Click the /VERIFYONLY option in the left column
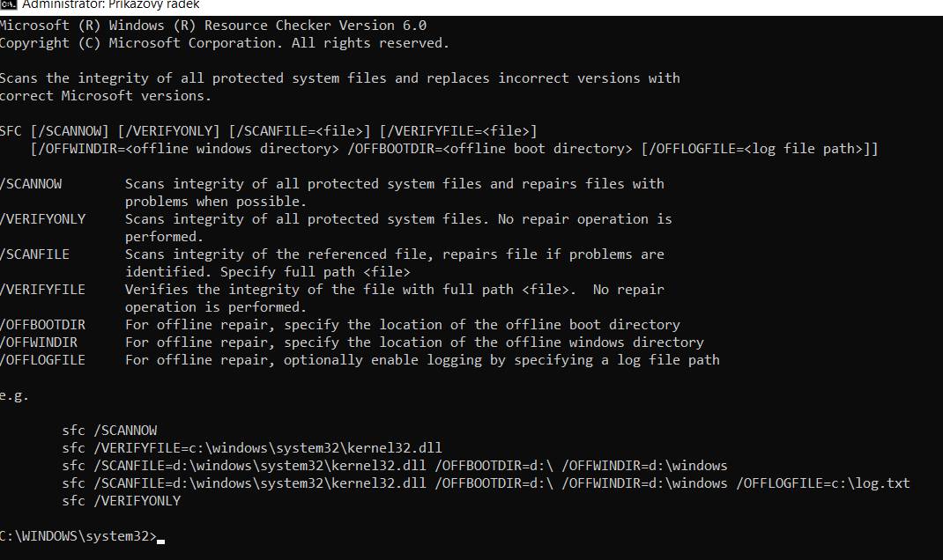 click(43, 219)
